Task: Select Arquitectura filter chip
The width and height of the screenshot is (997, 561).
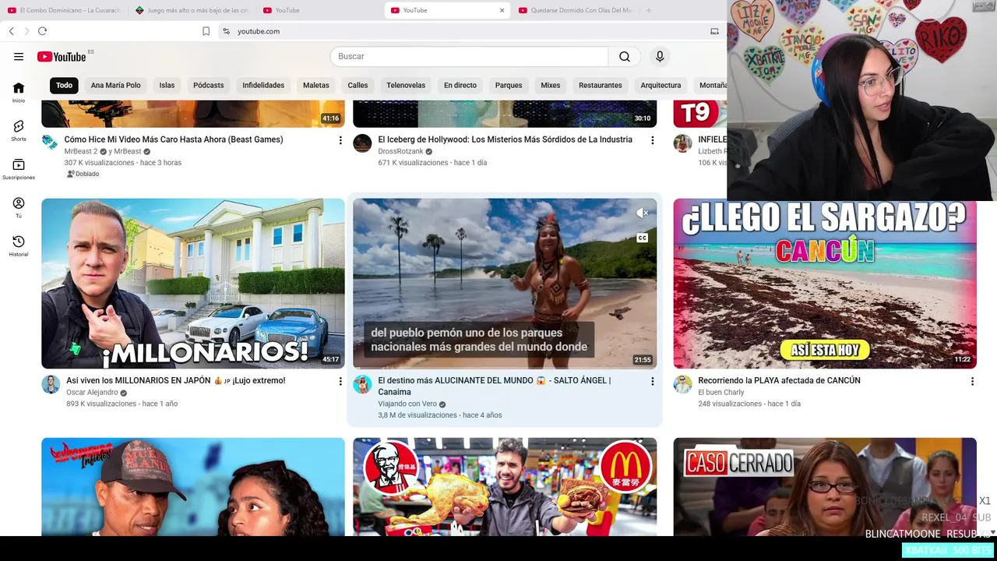Action: (661, 85)
